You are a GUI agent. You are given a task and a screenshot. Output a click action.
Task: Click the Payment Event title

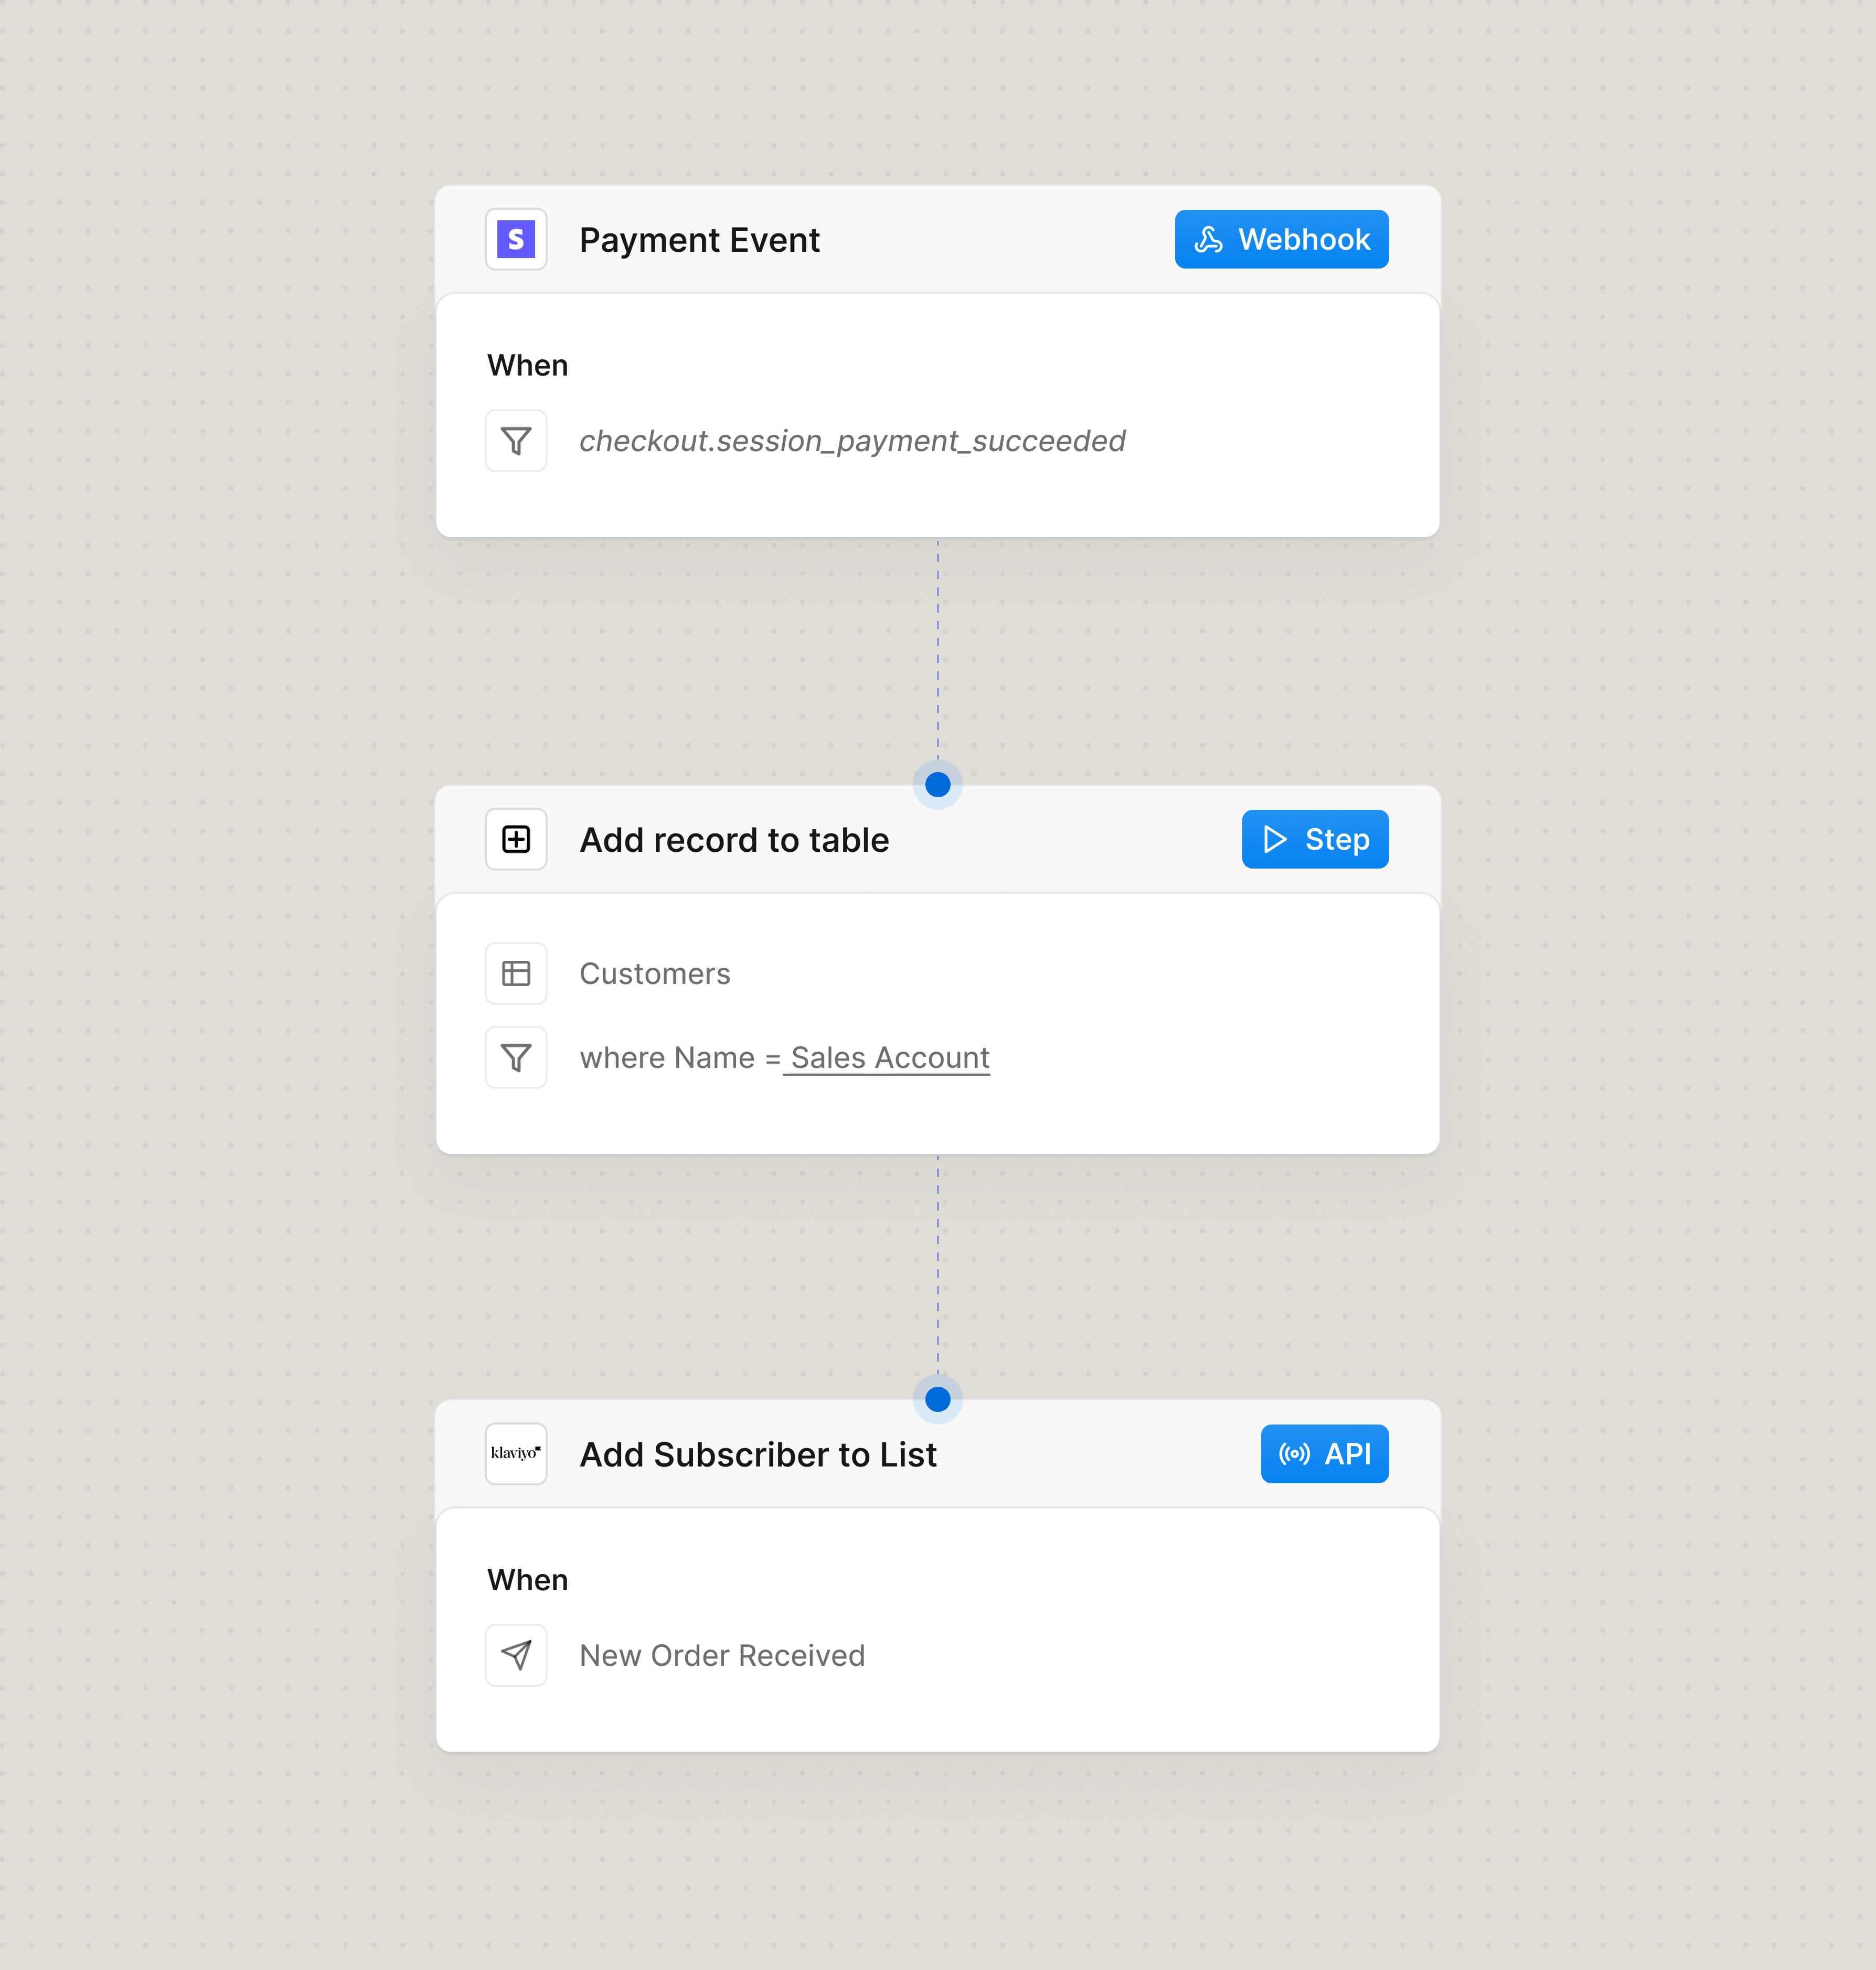699,240
